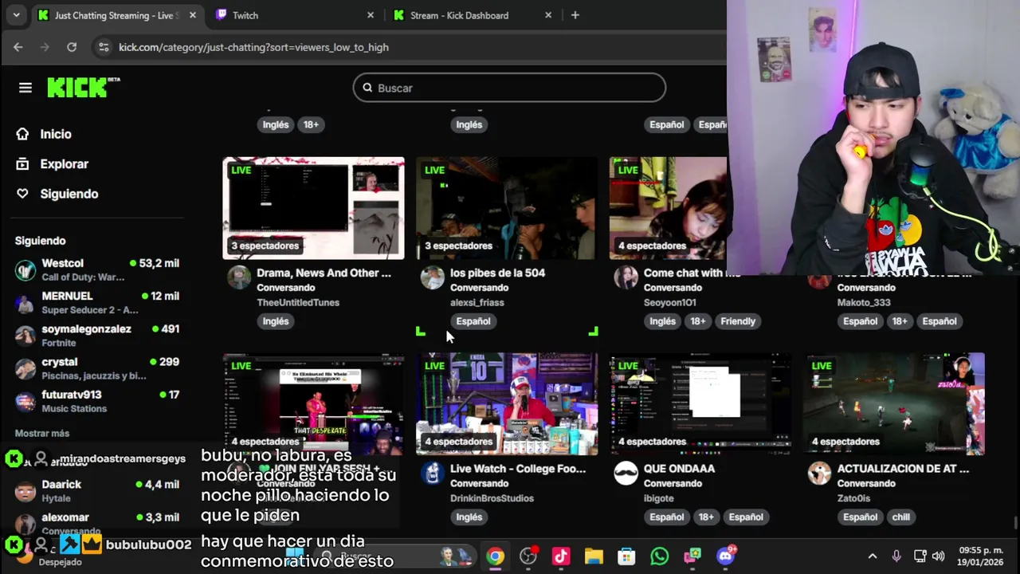Click Zato0is channel avatar
Screen dimensions: 1020x574
(x=819, y=474)
